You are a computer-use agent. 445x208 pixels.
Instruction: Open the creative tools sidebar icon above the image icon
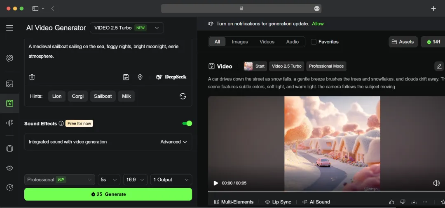pyautogui.click(x=9, y=59)
